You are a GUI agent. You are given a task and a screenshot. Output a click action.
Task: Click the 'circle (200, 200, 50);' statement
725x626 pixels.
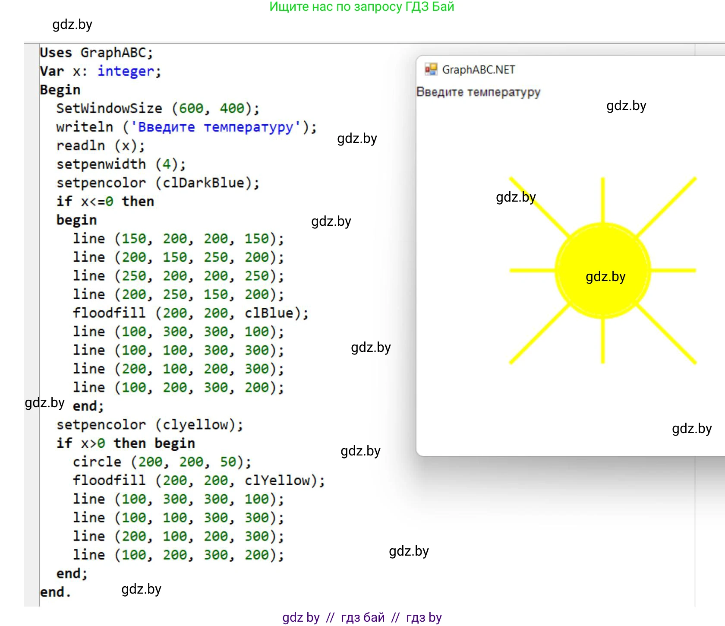[x=162, y=462]
